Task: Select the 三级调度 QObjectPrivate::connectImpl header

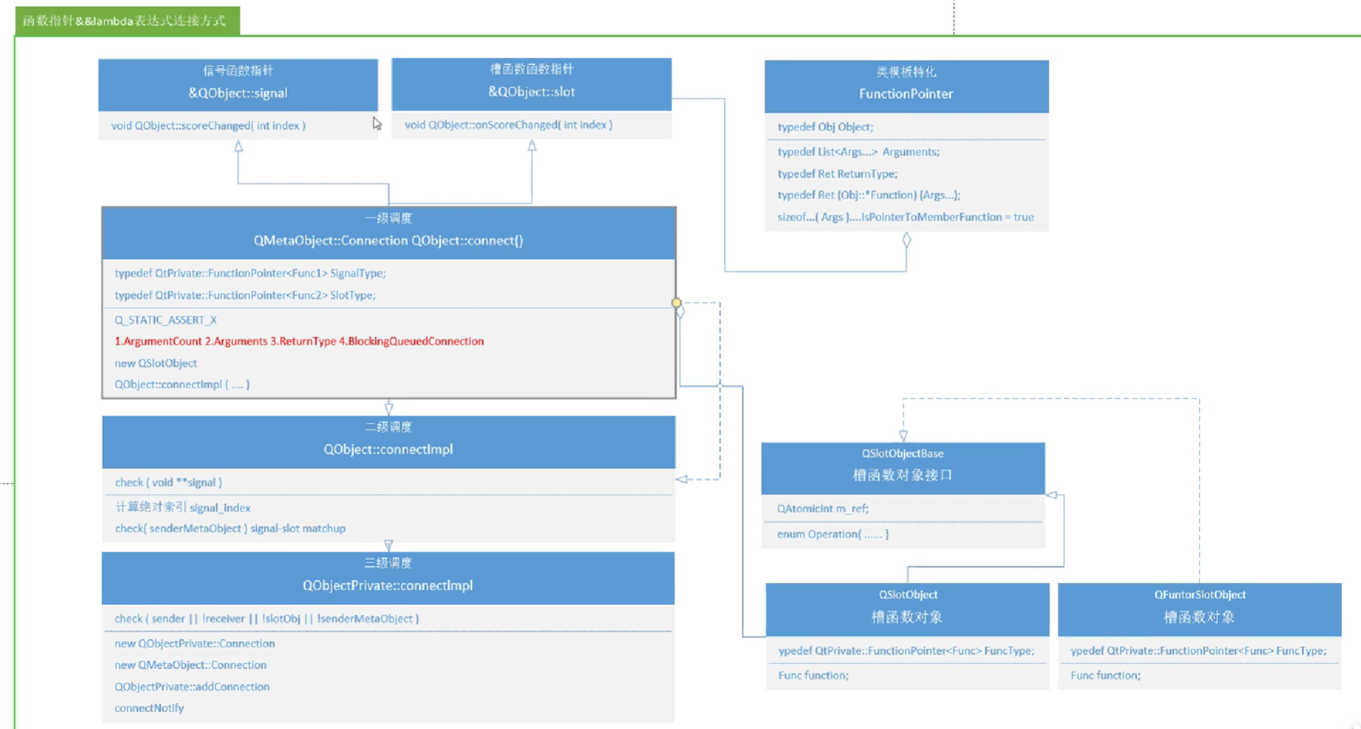Action: click(388, 578)
